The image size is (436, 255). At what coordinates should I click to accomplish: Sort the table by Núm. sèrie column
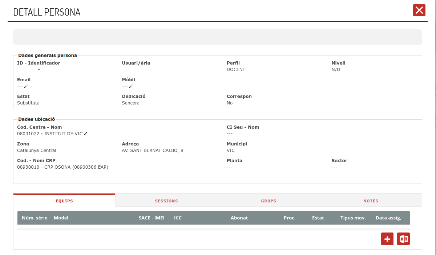pyautogui.click(x=35, y=218)
